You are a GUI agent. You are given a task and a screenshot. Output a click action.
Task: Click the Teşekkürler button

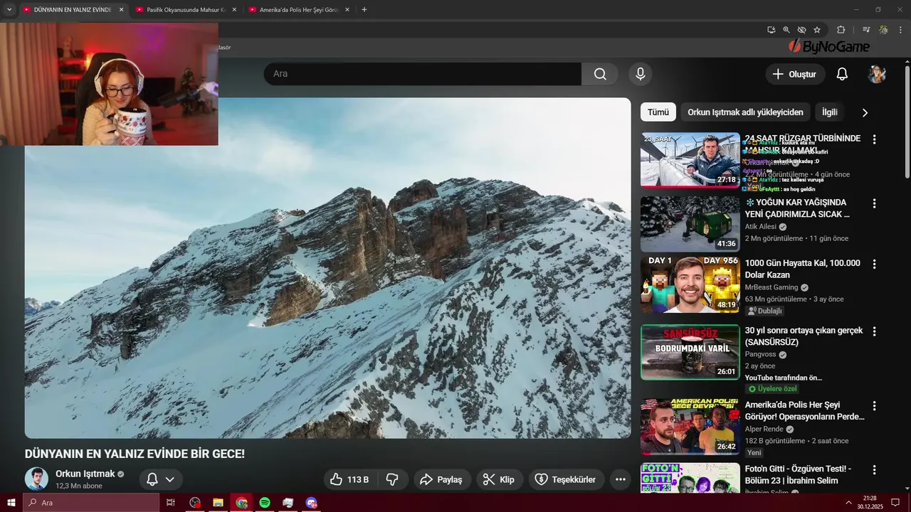coord(567,479)
